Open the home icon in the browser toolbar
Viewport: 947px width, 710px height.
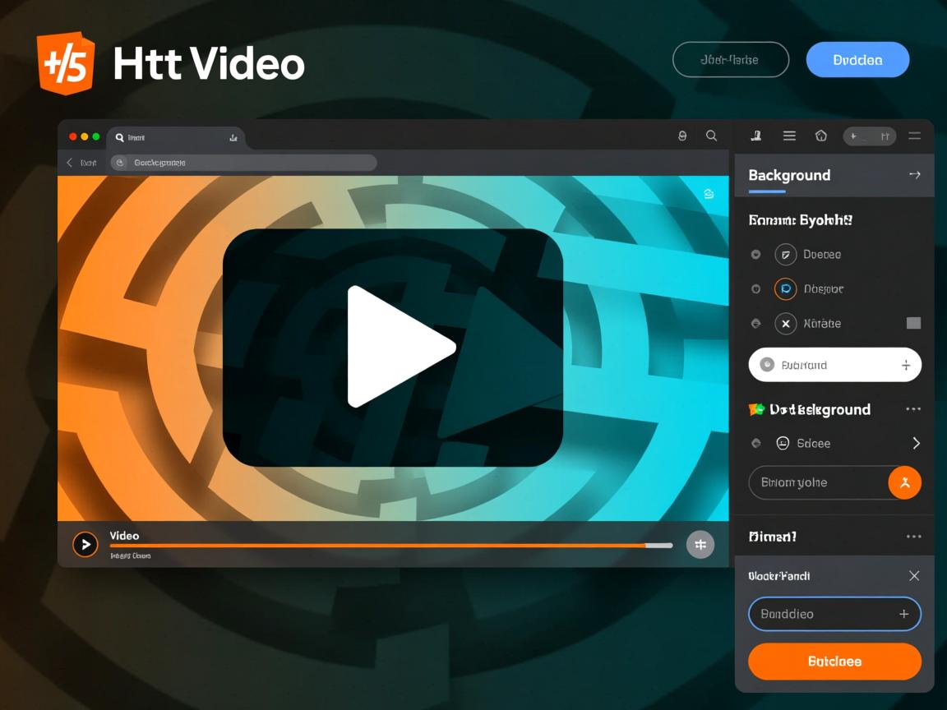(x=821, y=136)
